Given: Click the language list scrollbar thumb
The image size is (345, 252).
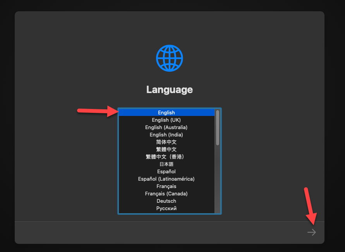Looking at the screenshot, I should click(218, 128).
